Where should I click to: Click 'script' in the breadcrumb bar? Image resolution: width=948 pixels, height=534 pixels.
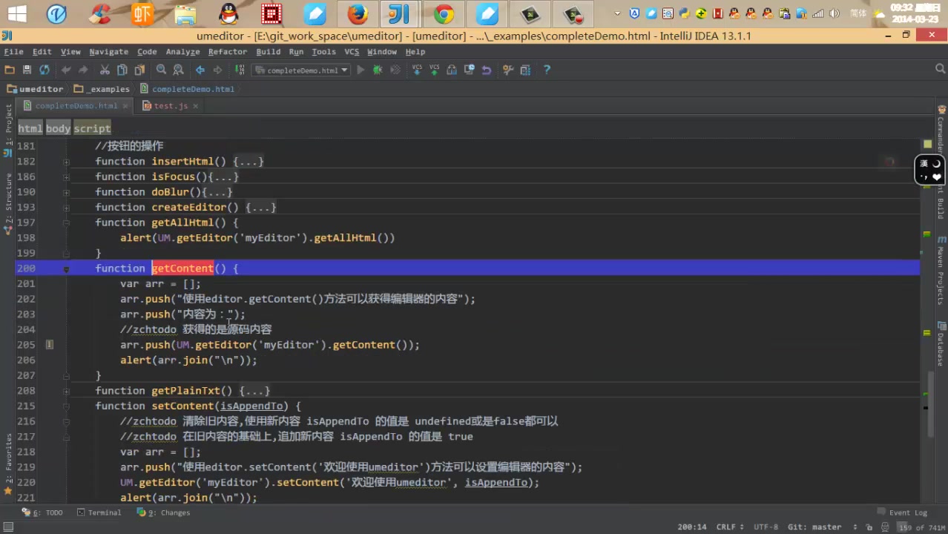(x=92, y=128)
